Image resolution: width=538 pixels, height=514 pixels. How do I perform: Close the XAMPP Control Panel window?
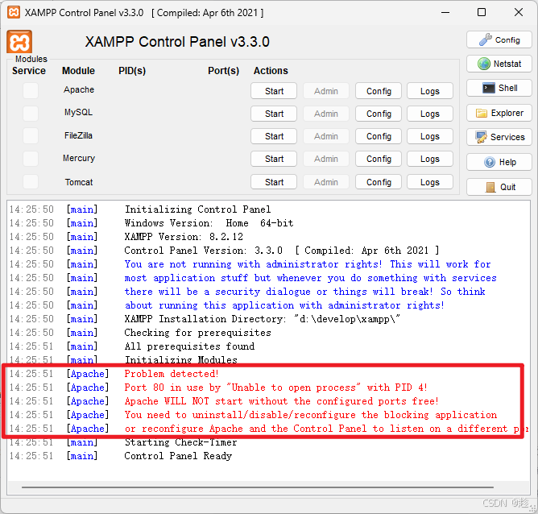519,13
